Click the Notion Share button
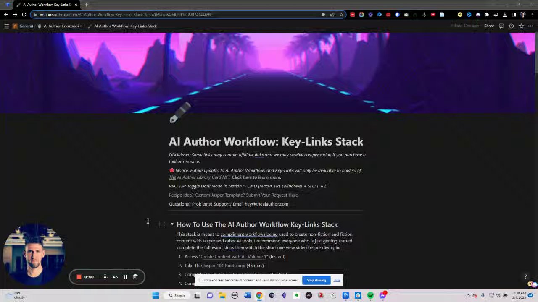 (x=489, y=26)
